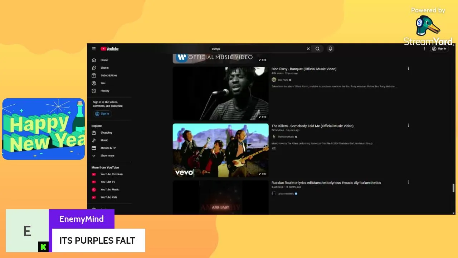The height and width of the screenshot is (258, 458).
Task: Open title Bloc Party - Banquet (Official Music Video)
Action: click(x=304, y=69)
